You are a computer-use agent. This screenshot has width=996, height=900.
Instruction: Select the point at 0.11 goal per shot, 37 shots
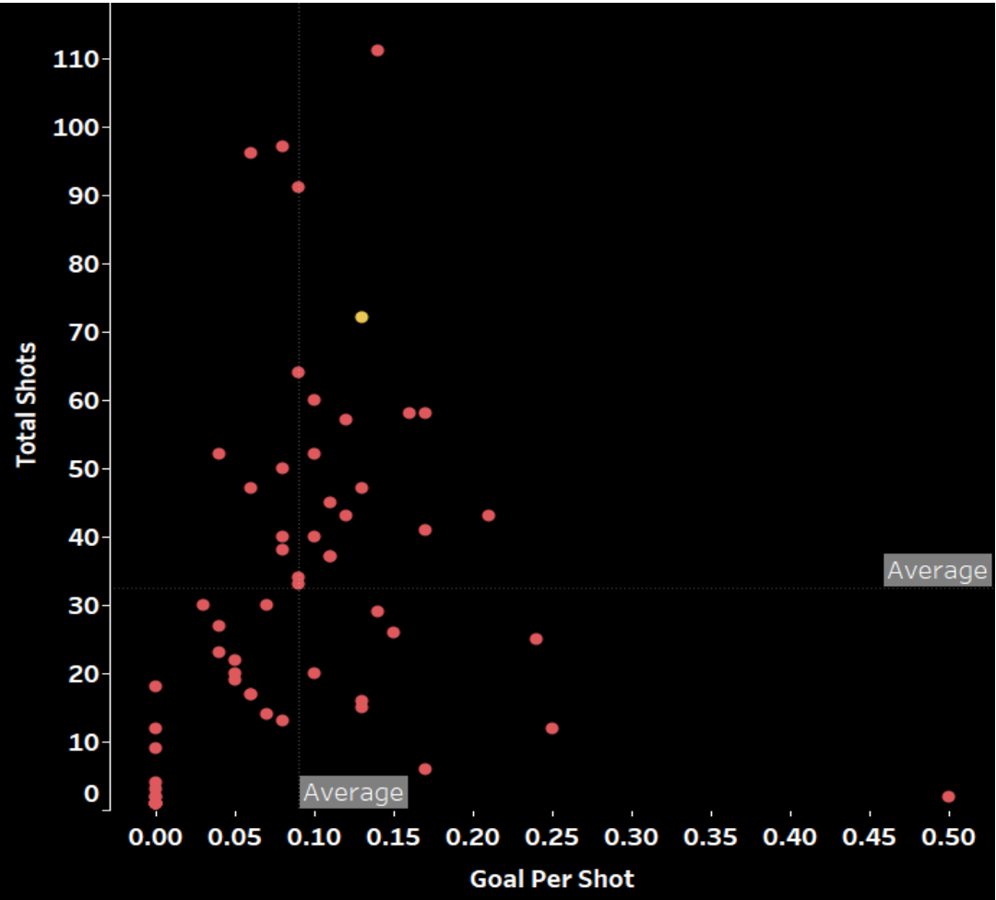pyautogui.click(x=329, y=556)
